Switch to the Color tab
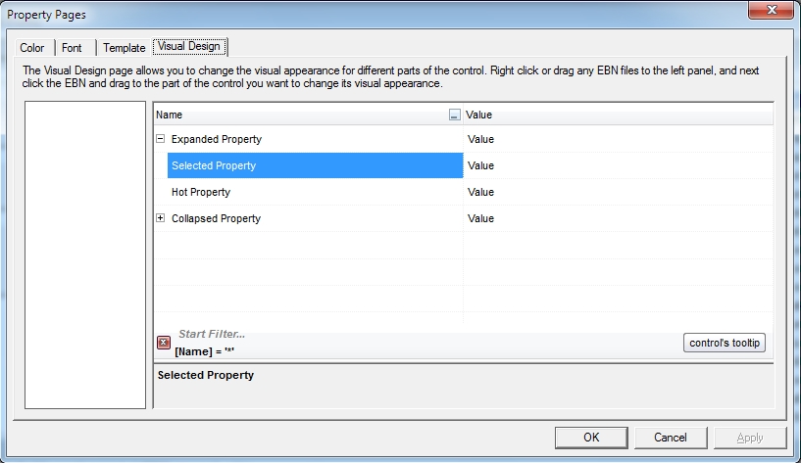The image size is (801, 463). [32, 48]
